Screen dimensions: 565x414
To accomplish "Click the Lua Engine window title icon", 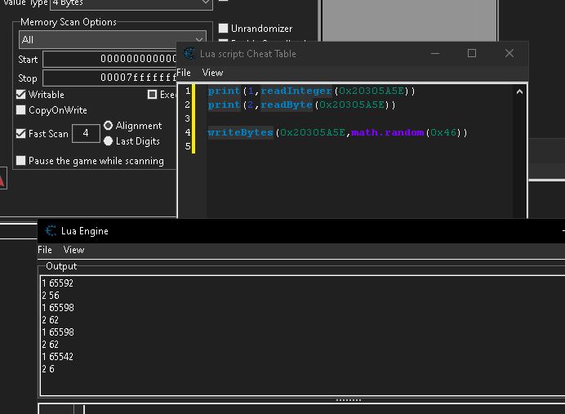I will click(51, 231).
